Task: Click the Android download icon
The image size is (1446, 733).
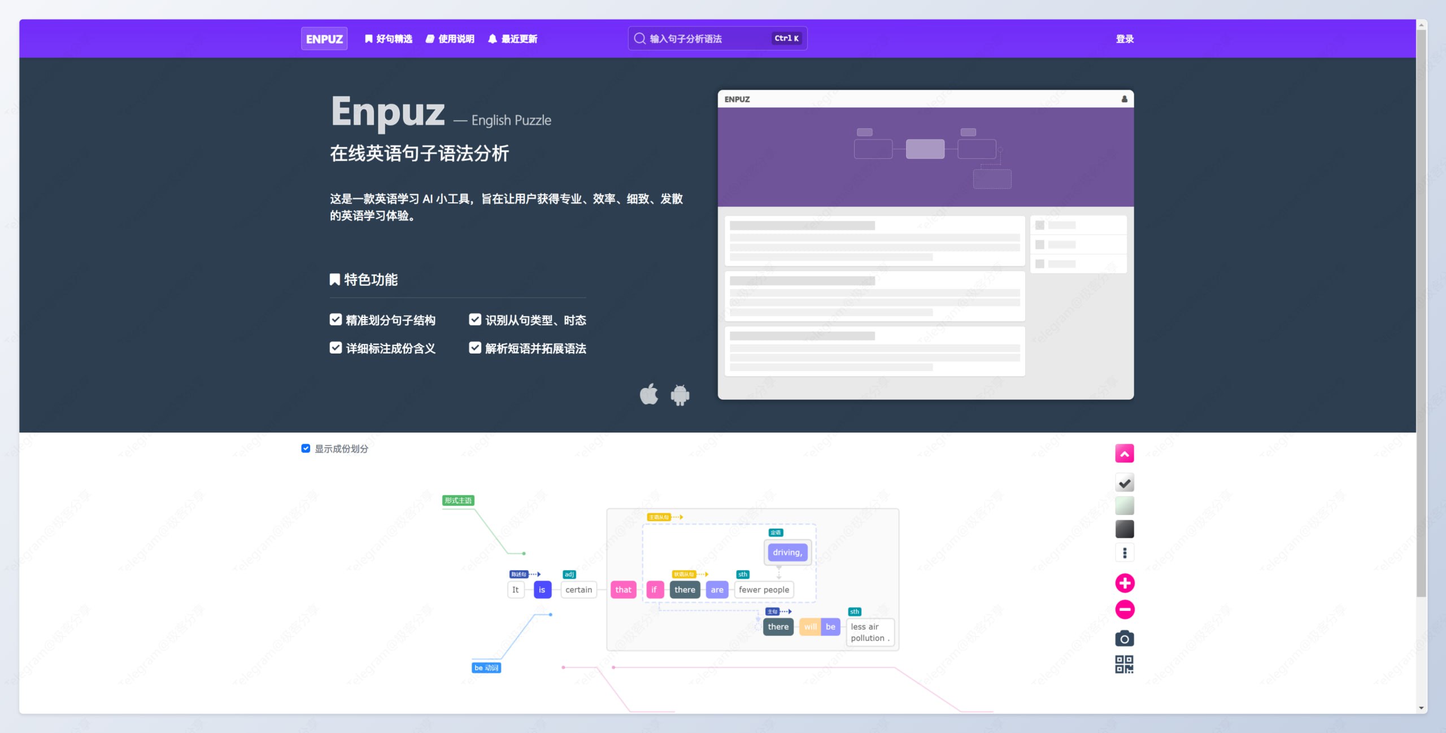Action: (680, 394)
